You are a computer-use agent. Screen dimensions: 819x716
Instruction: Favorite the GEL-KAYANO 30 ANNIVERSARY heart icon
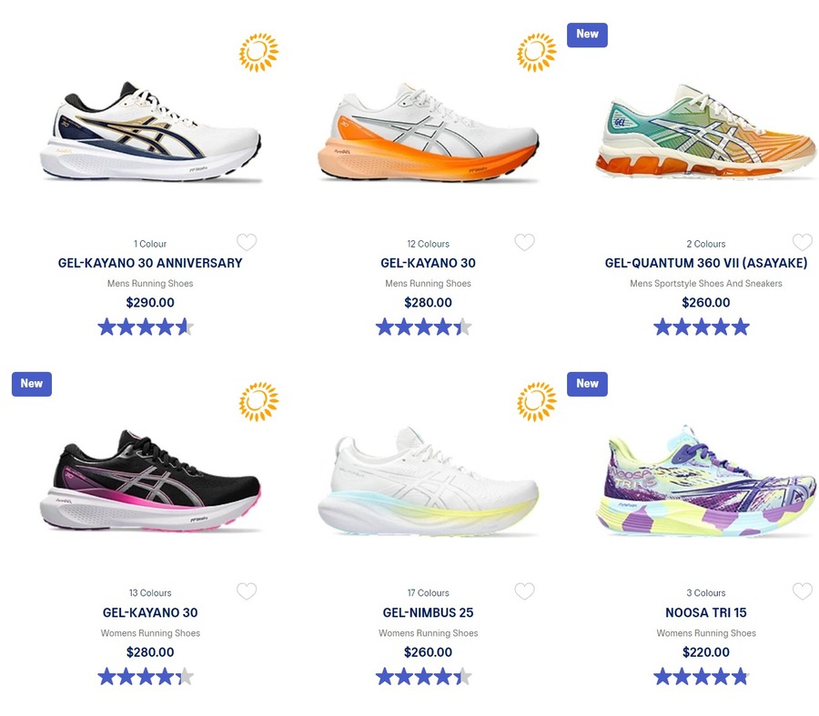247,242
